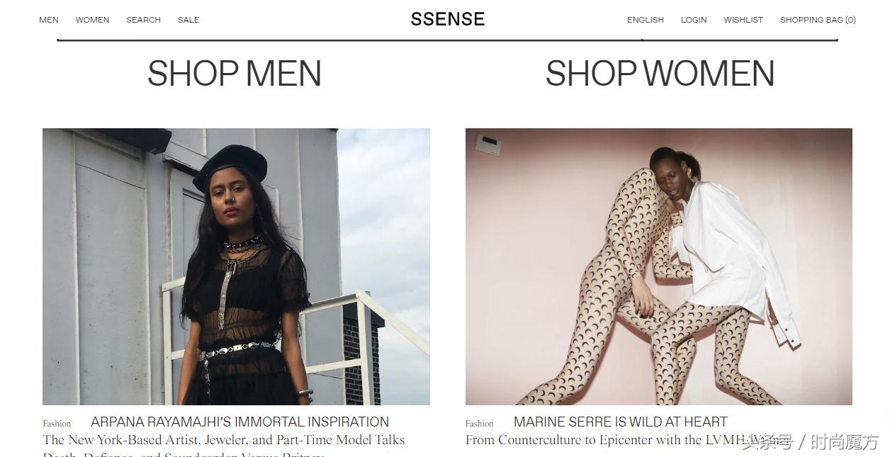This screenshot has height=457, width=890.
Task: Click the SHOP MEN heading
Action: point(235,74)
